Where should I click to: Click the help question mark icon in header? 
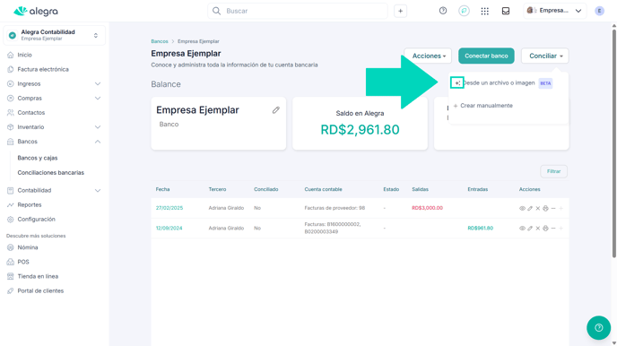pyautogui.click(x=443, y=11)
